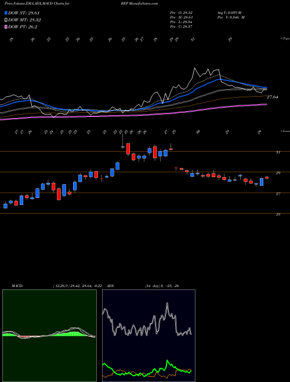Click the Pre H: 28.61 value
Screen dimensions: 290x382
pos(182,17)
